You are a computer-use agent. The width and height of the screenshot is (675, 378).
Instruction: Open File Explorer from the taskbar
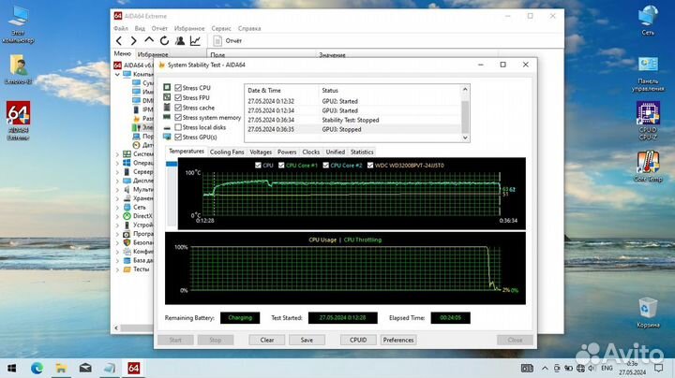pos(61,368)
